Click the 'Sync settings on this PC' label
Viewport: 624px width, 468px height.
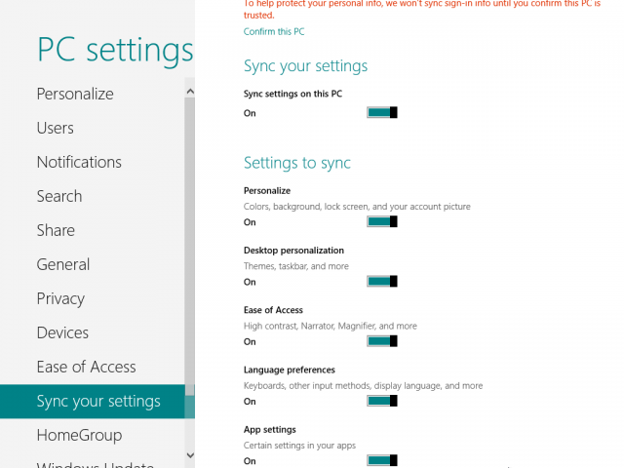292,94
